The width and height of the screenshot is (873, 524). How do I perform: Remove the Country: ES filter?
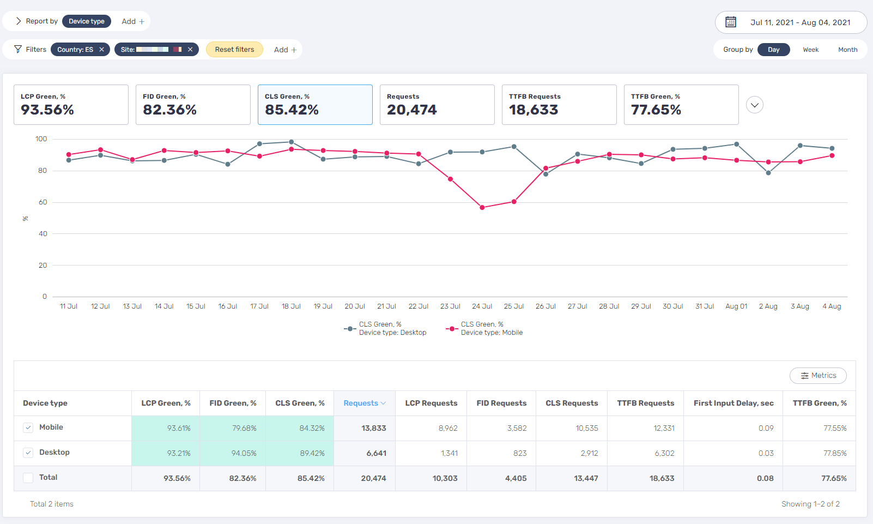(101, 50)
